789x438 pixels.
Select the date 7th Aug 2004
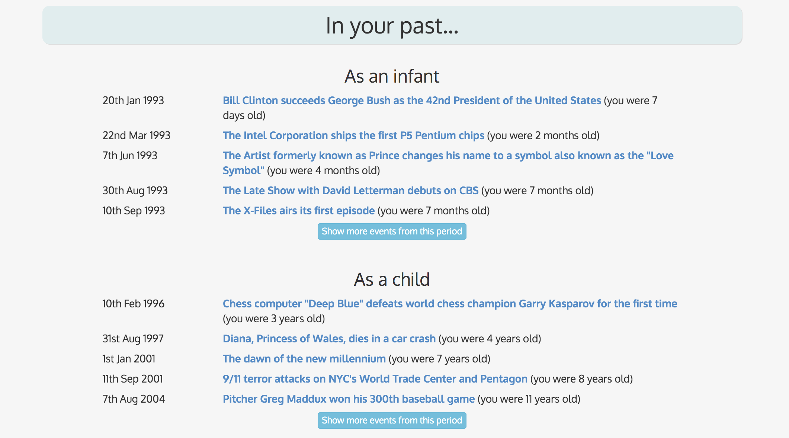click(x=133, y=399)
